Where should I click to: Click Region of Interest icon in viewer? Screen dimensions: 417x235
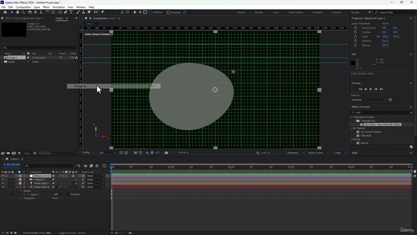pyautogui.click(x=136, y=153)
